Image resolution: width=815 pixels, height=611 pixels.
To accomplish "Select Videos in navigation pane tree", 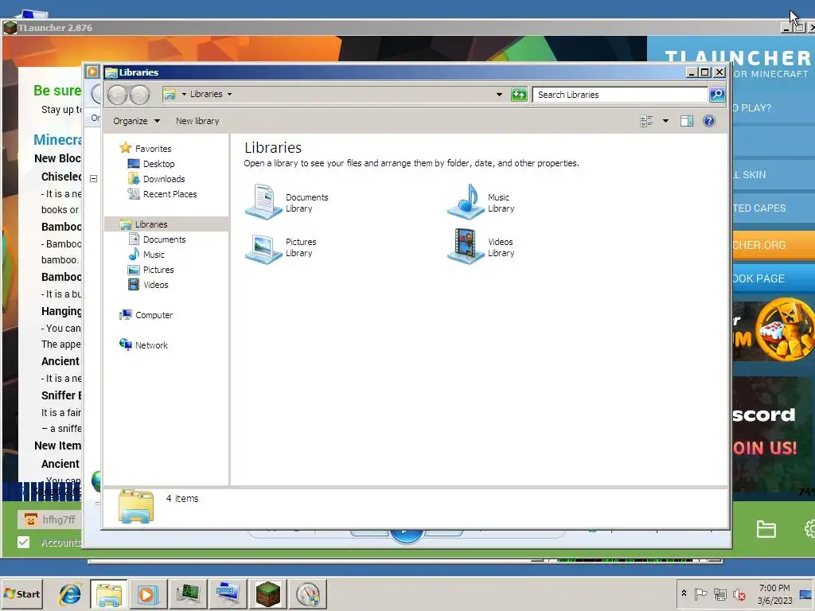I will point(155,285).
